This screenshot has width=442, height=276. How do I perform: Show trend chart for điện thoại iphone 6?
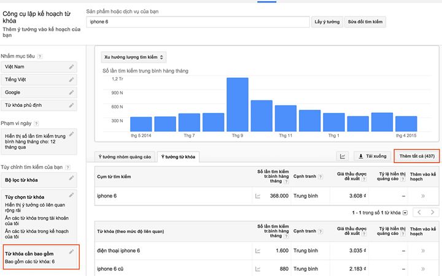pyautogui.click(x=258, y=251)
